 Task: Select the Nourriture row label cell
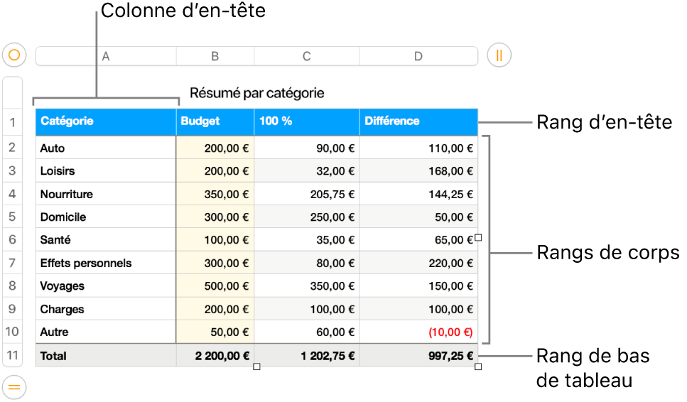(105, 194)
